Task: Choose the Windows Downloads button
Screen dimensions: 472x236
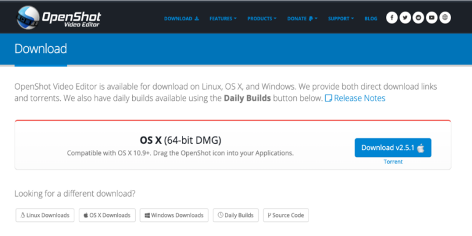Action: [x=174, y=215]
